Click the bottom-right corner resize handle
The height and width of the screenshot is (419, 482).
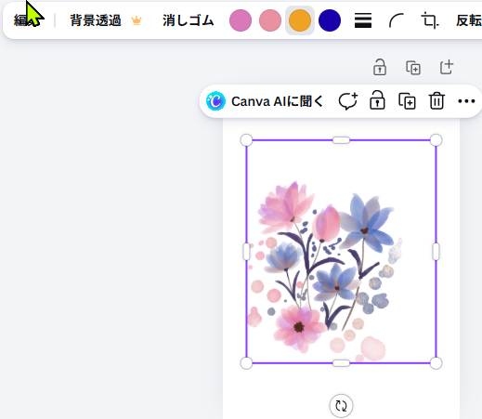436,363
